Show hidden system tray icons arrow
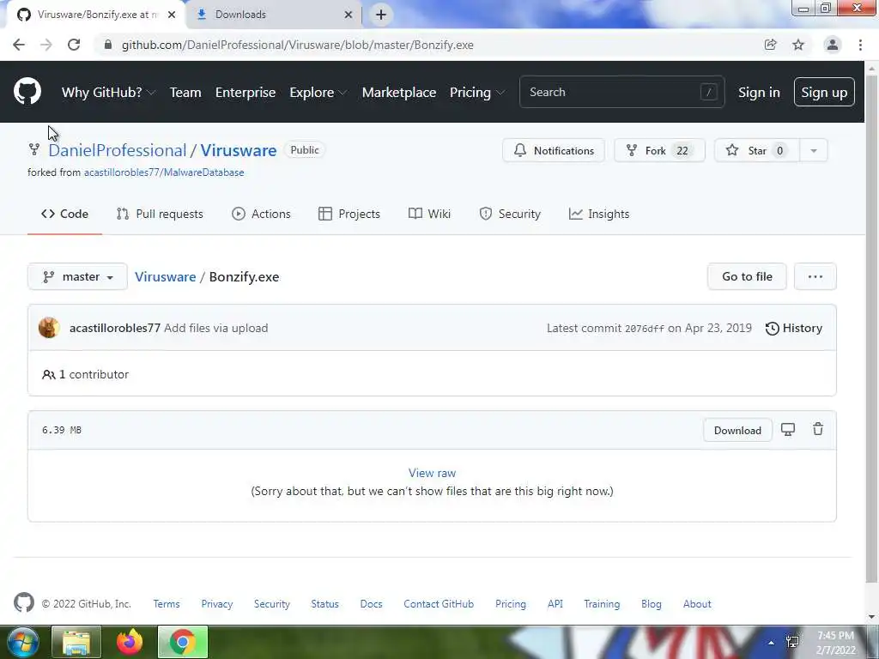Screen dimensions: 879x659 tap(772, 643)
